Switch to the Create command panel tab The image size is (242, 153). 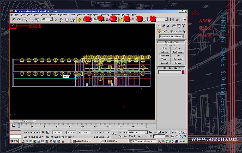[159, 26]
